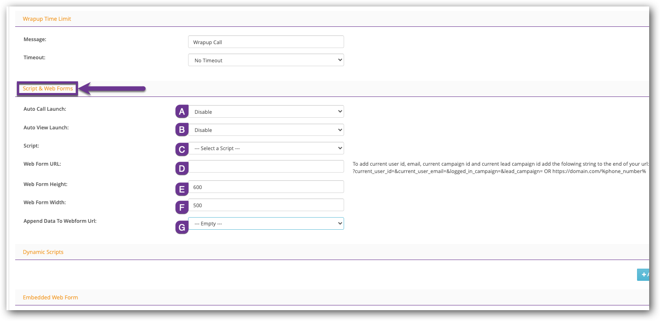Viewport: 660px width, 321px height.
Task: Click the letter A badge beside Auto Call Launch
Action: coord(182,111)
